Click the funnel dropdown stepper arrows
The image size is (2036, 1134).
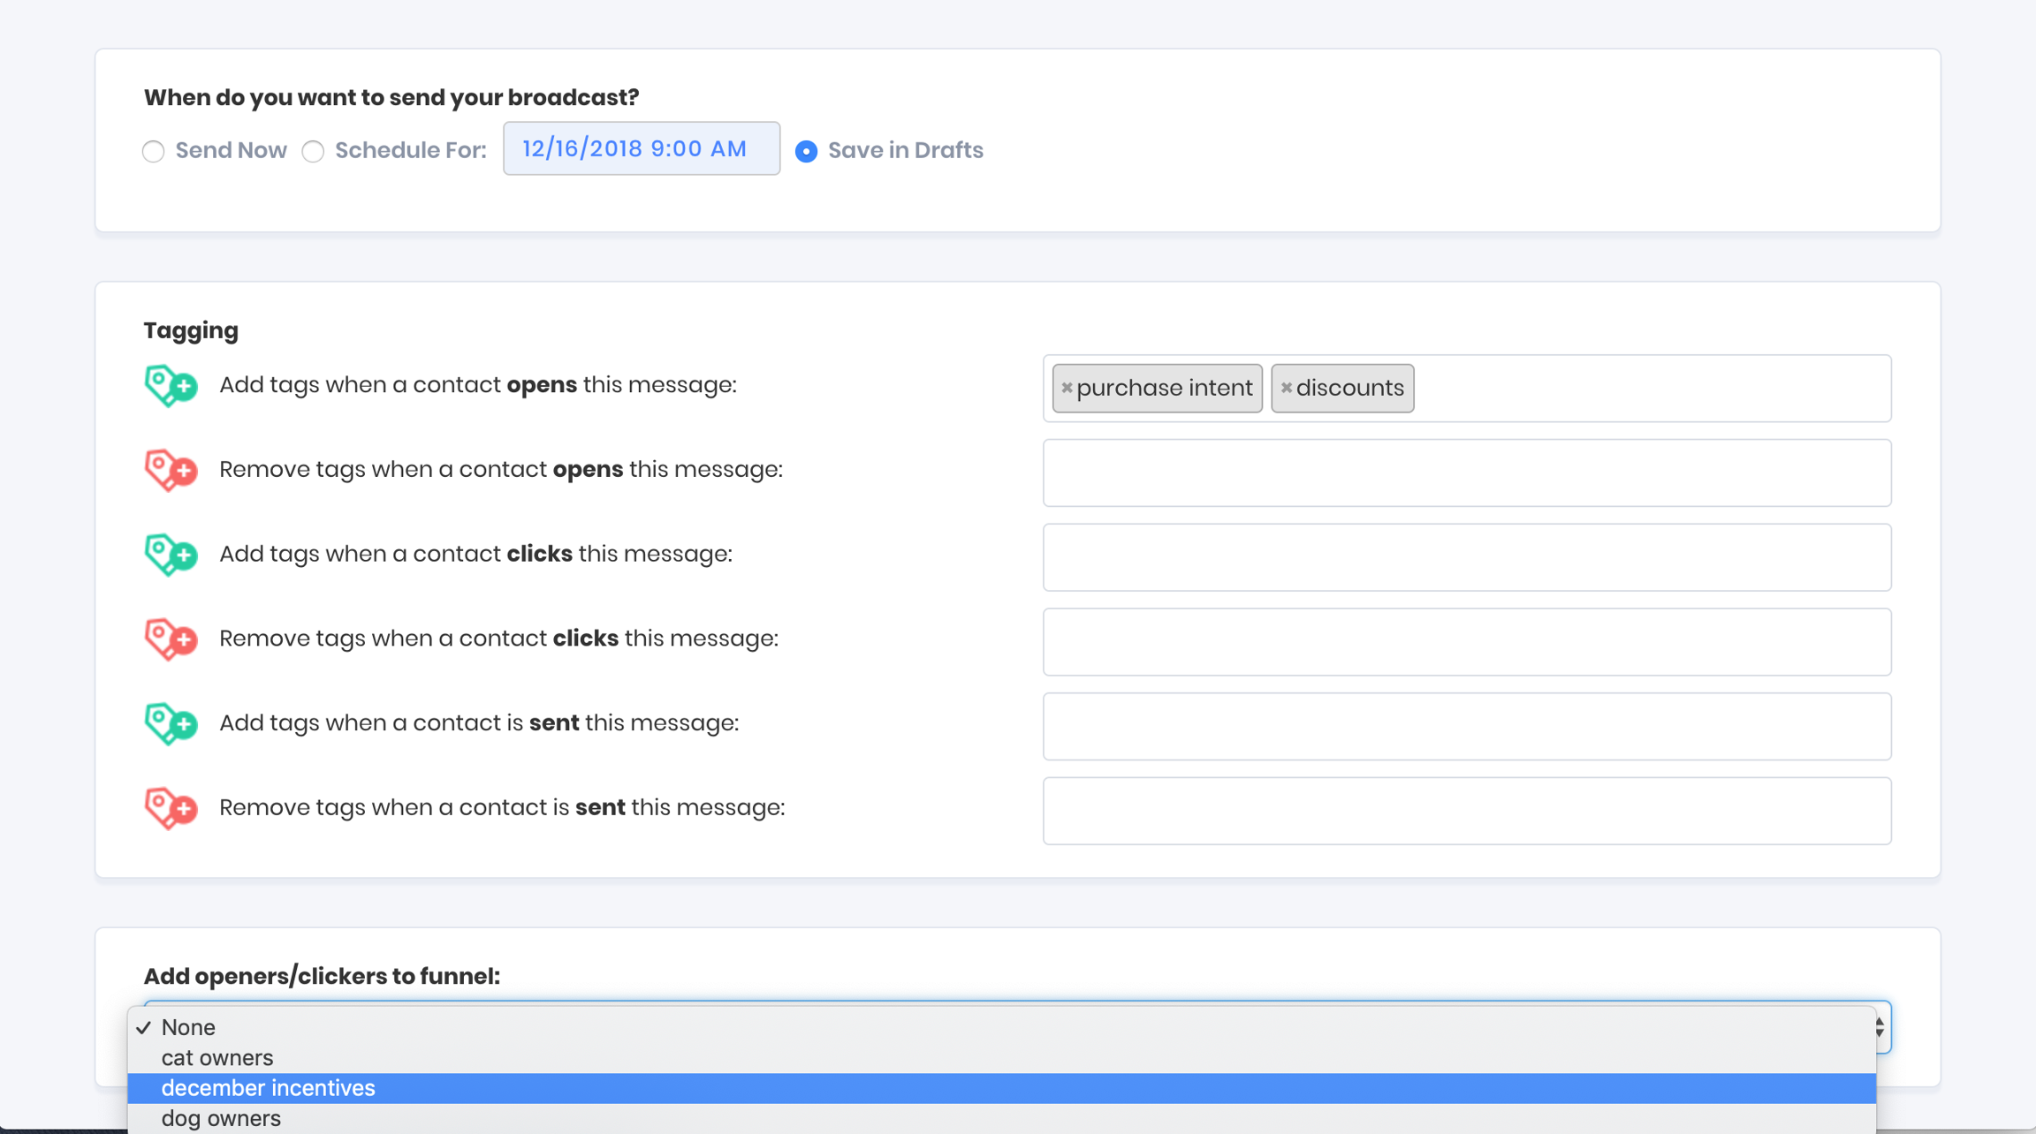[x=1880, y=1027]
